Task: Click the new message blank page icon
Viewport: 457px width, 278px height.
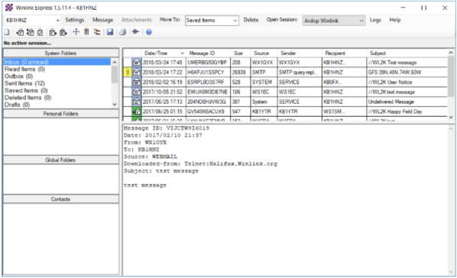Action: 7,32
